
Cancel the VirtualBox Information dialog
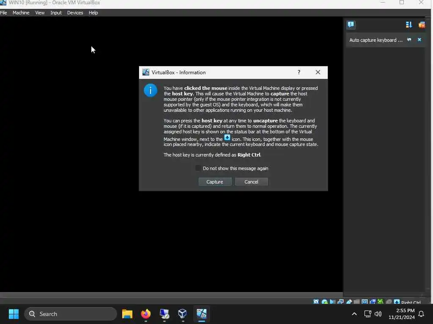[251, 182]
